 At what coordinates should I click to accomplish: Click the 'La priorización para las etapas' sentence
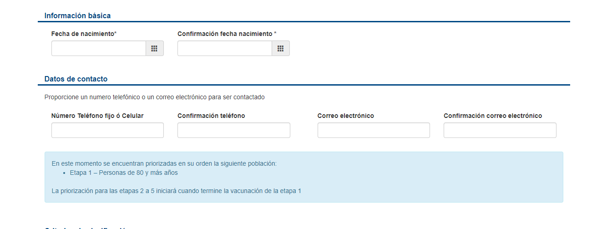177,191
